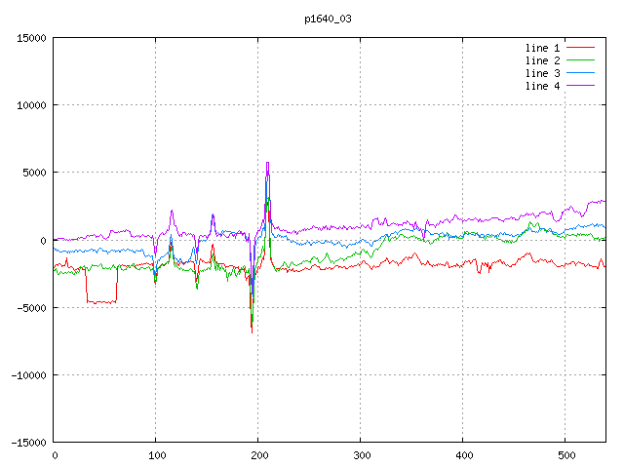
Task: Select the 'line 2' legend label
Action: coord(542,60)
